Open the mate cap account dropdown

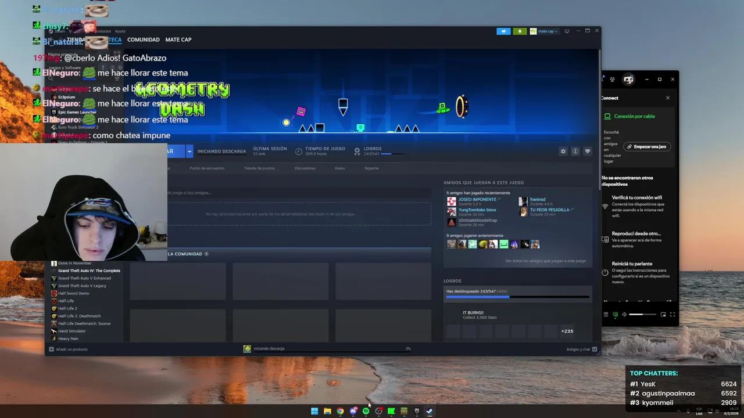[x=544, y=31]
